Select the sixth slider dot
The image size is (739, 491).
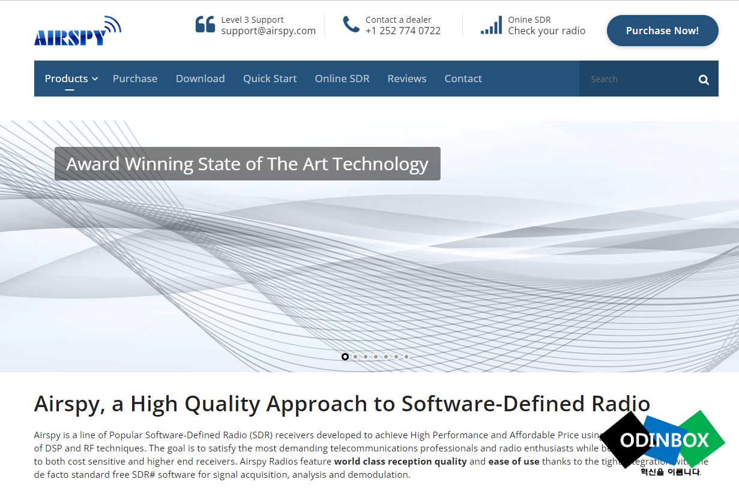coord(396,357)
